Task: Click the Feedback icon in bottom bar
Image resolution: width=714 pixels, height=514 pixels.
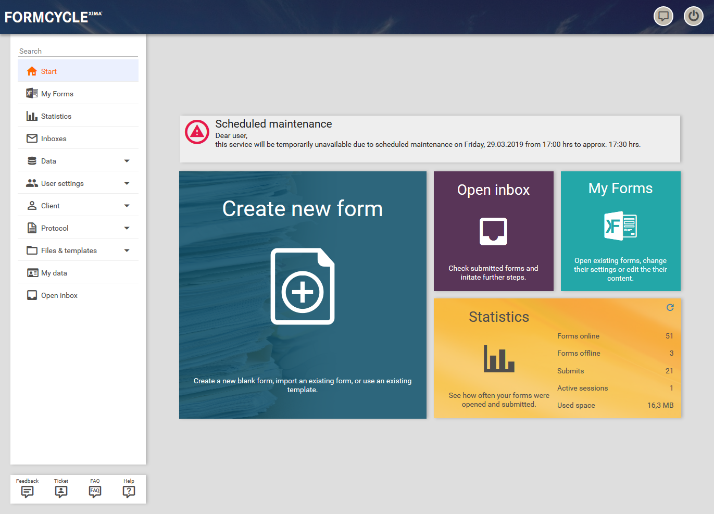Action: pyautogui.click(x=27, y=492)
